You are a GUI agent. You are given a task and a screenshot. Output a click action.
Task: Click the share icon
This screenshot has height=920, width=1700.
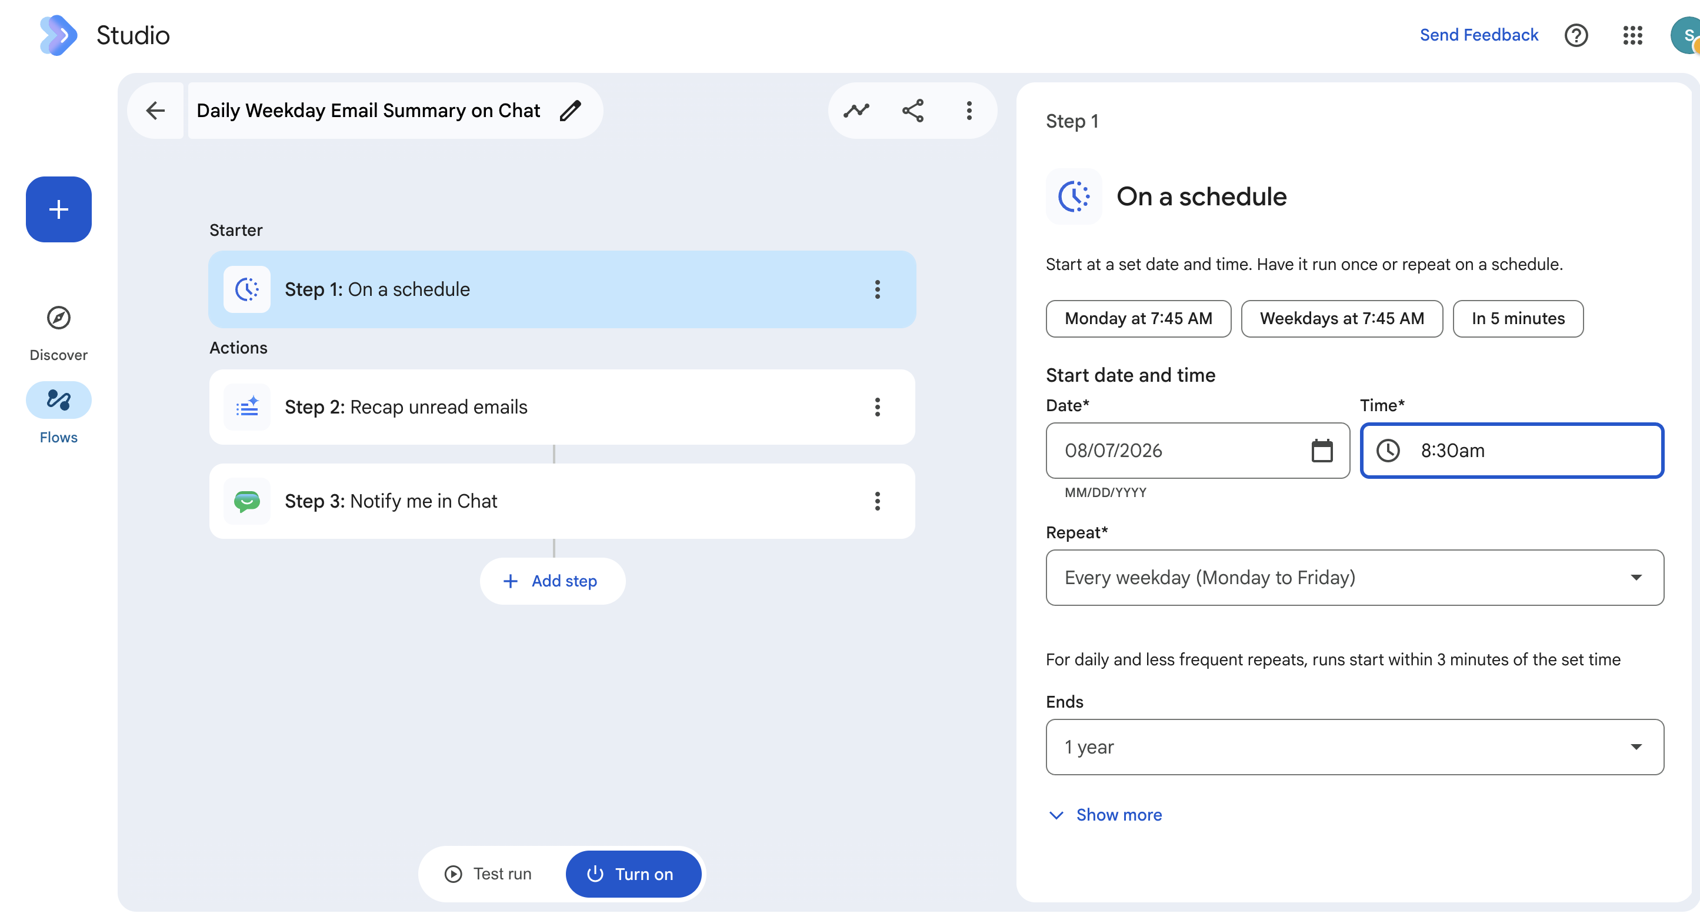click(x=913, y=110)
